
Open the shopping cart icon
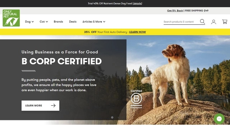tap(225, 21)
